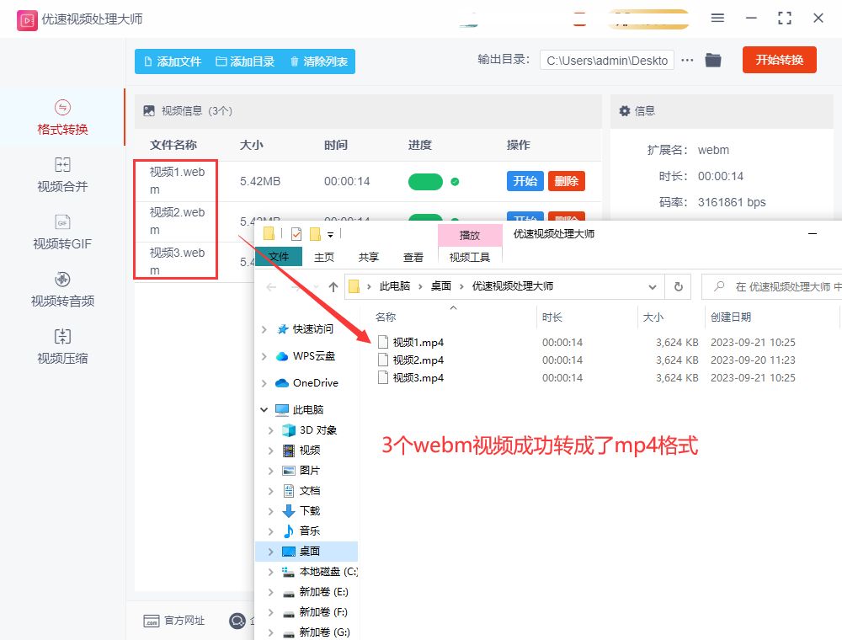This screenshot has width=842, height=640.
Task: Open the 视频工具 ribbon tab
Action: [470, 257]
